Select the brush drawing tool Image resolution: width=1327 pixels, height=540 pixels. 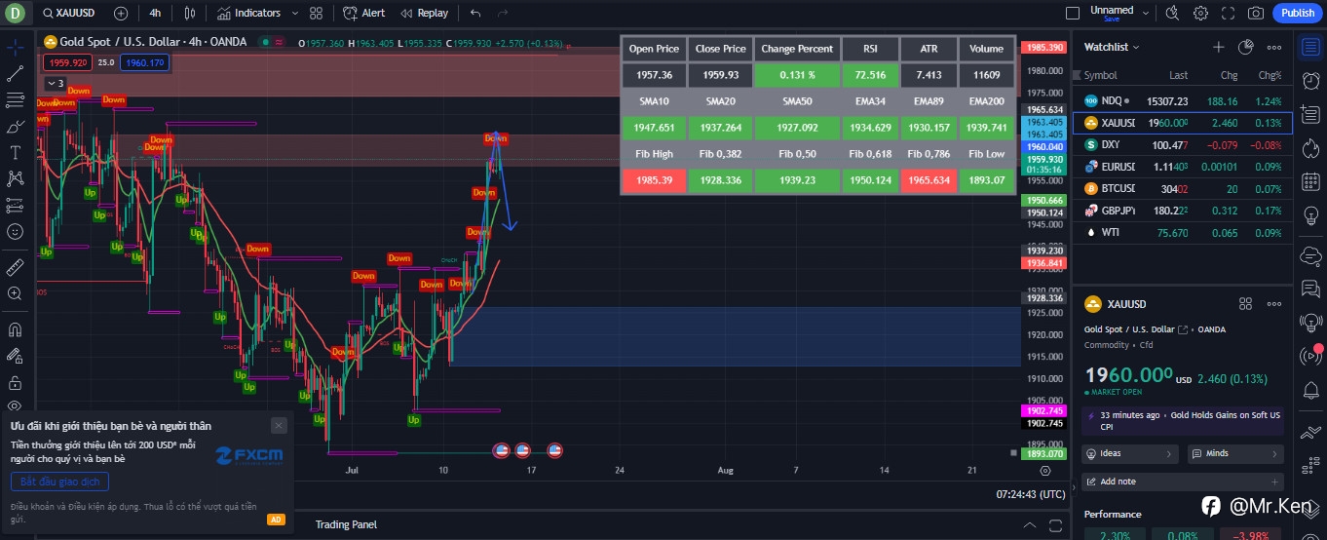pyautogui.click(x=15, y=126)
